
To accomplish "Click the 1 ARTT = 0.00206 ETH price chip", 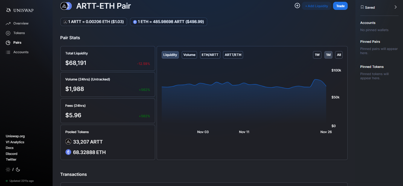I will click(x=94, y=22).
